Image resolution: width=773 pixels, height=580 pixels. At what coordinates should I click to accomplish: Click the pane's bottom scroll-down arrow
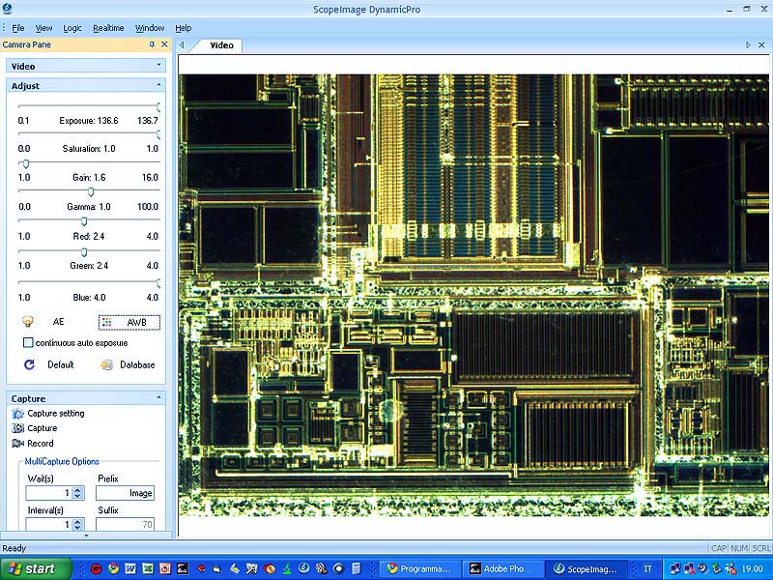coord(86,536)
